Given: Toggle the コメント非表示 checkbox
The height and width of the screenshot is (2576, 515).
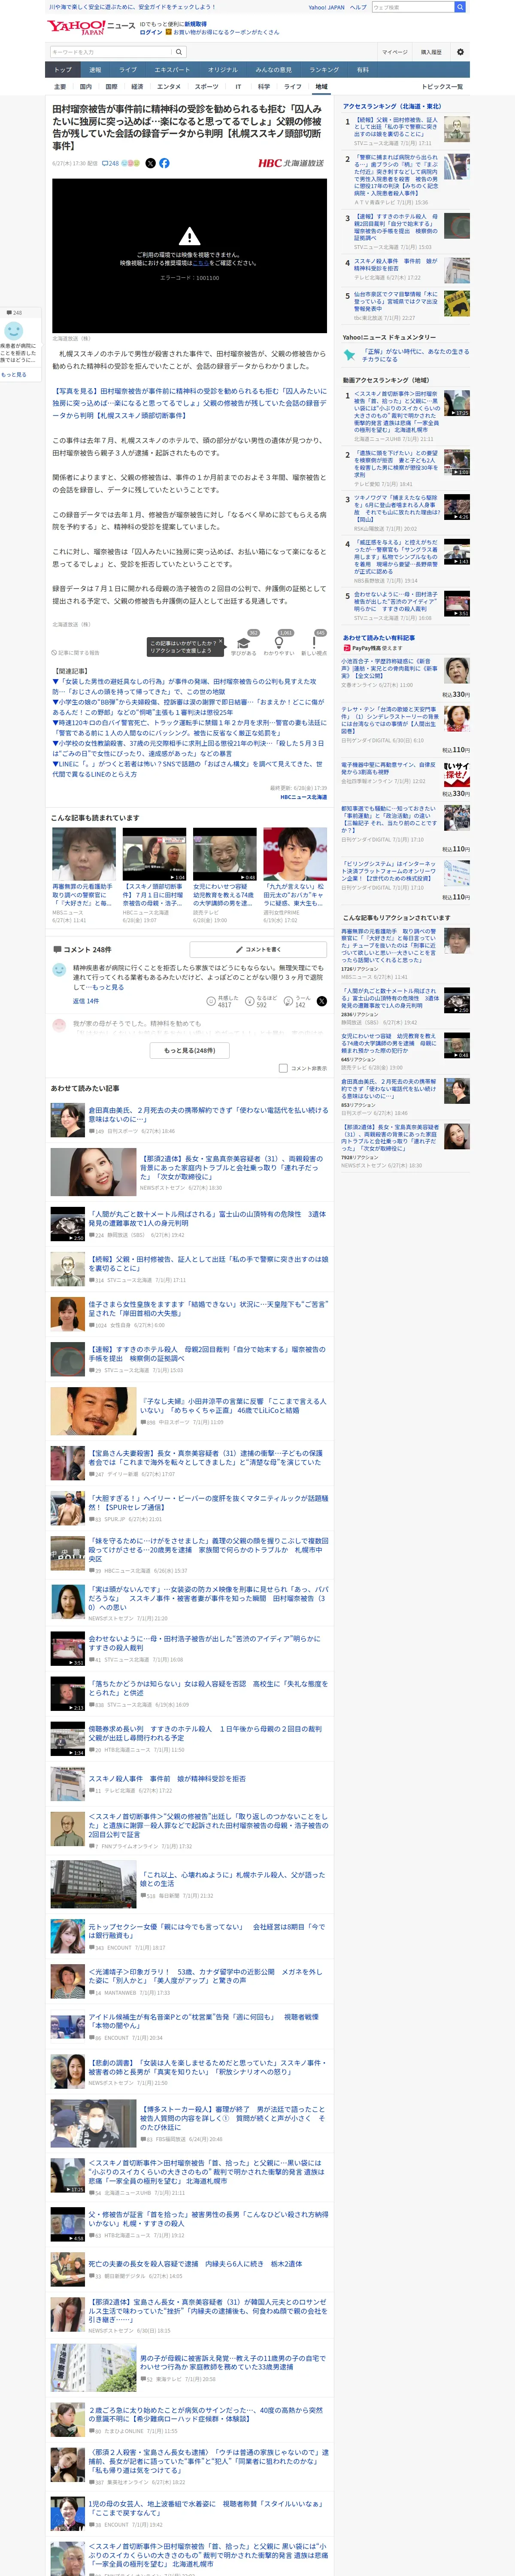Looking at the screenshot, I should (x=283, y=1068).
